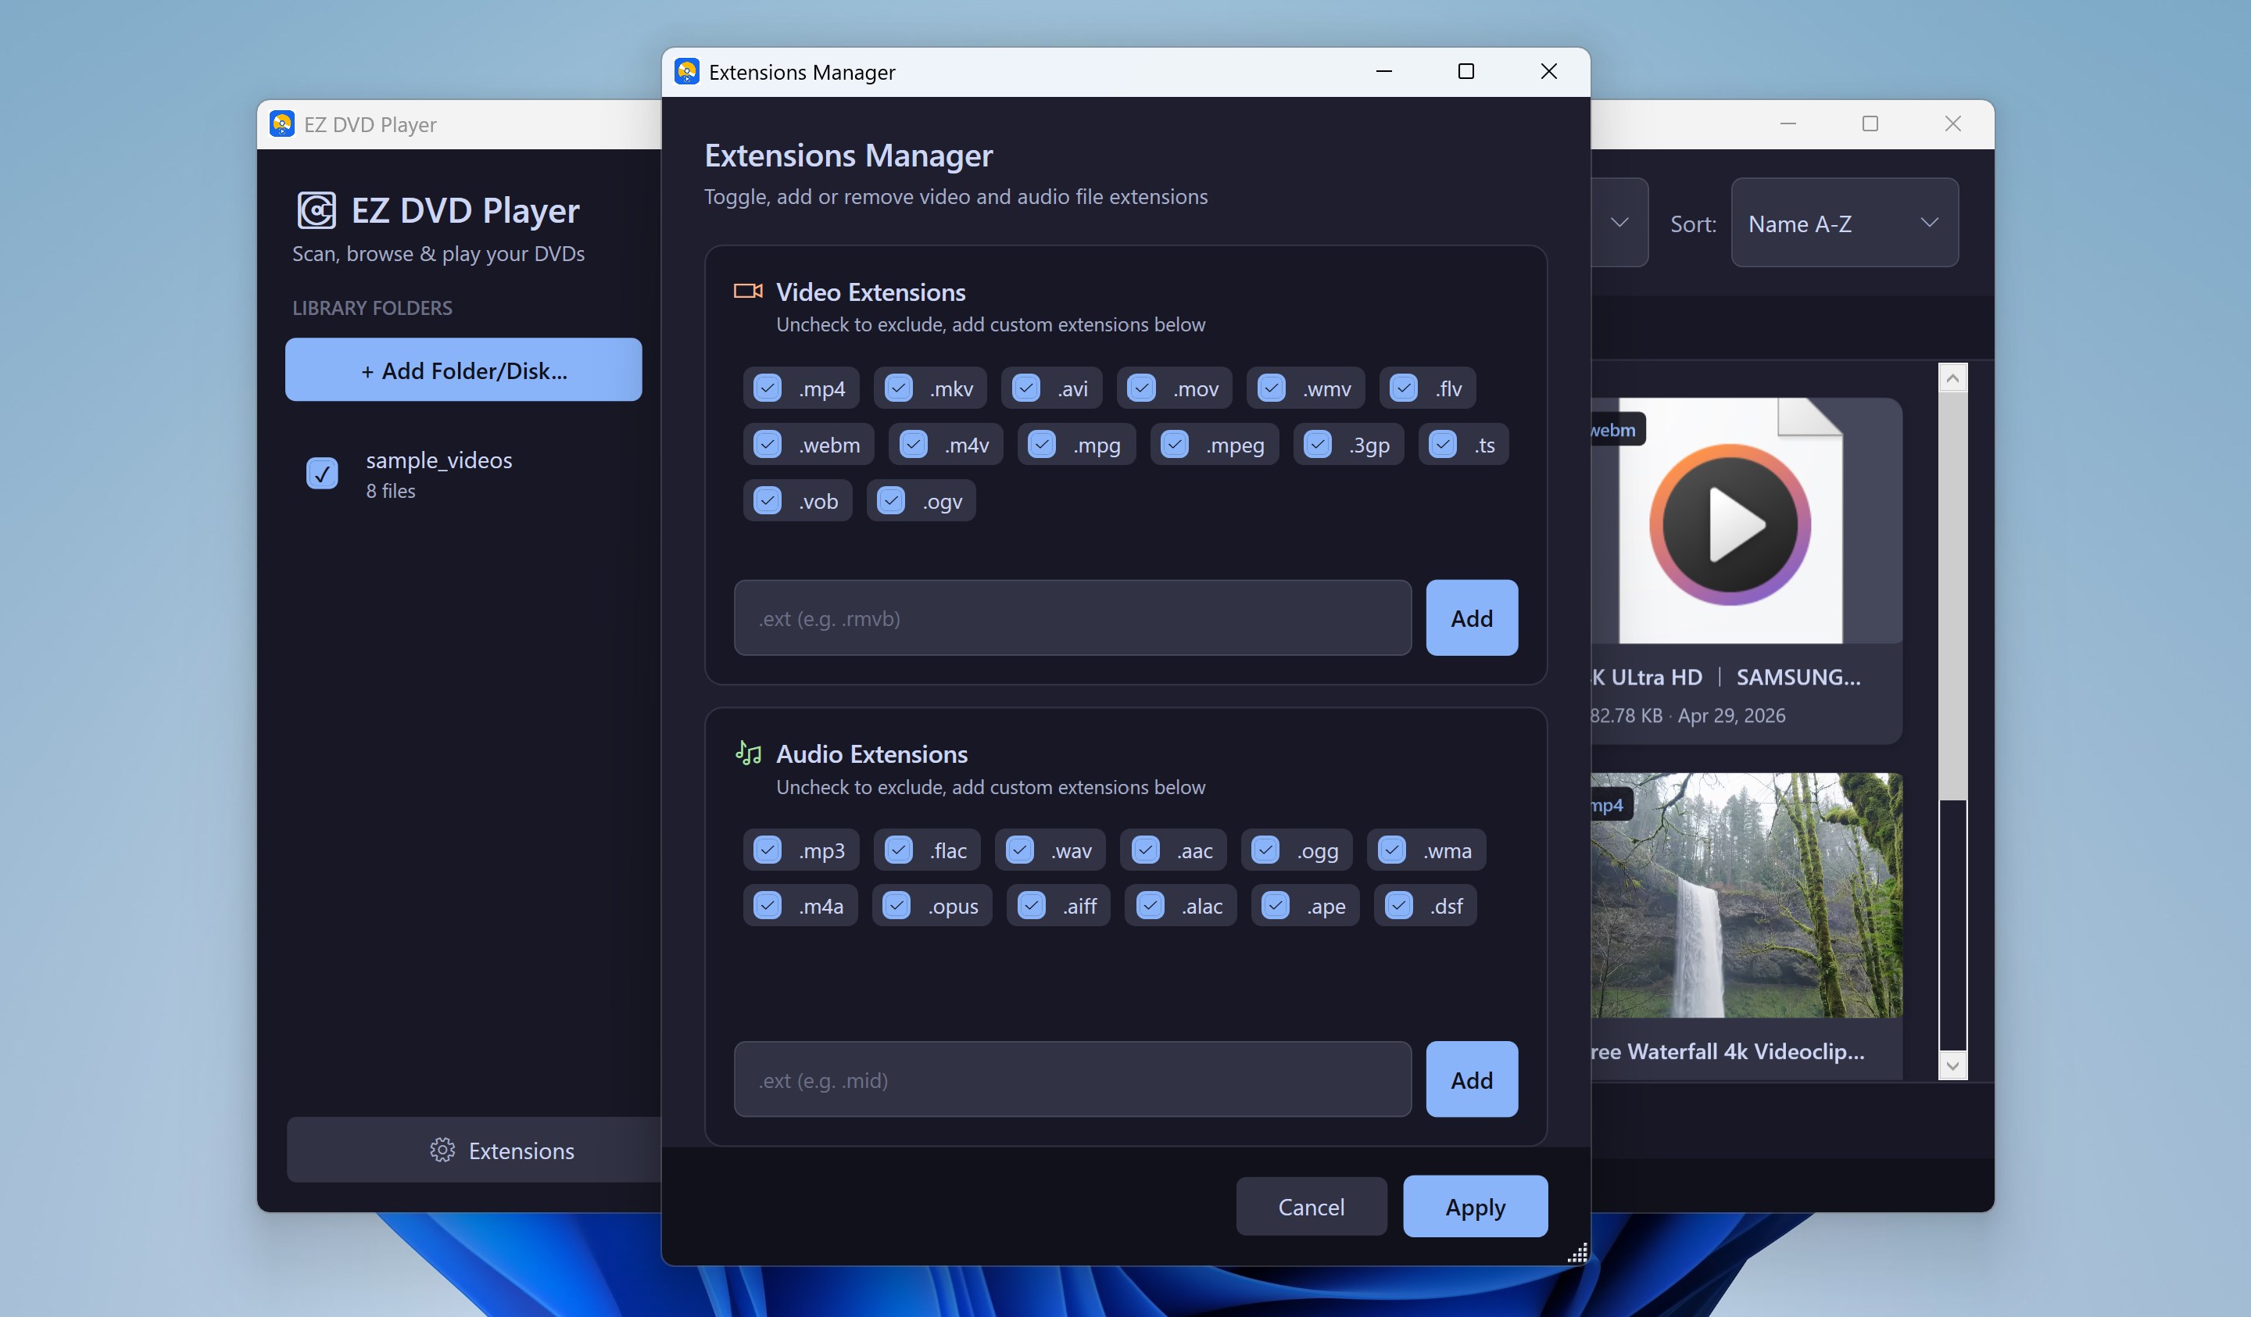Close the EZ DVD Player window
Viewport: 2251px width, 1317px height.
tap(1952, 123)
